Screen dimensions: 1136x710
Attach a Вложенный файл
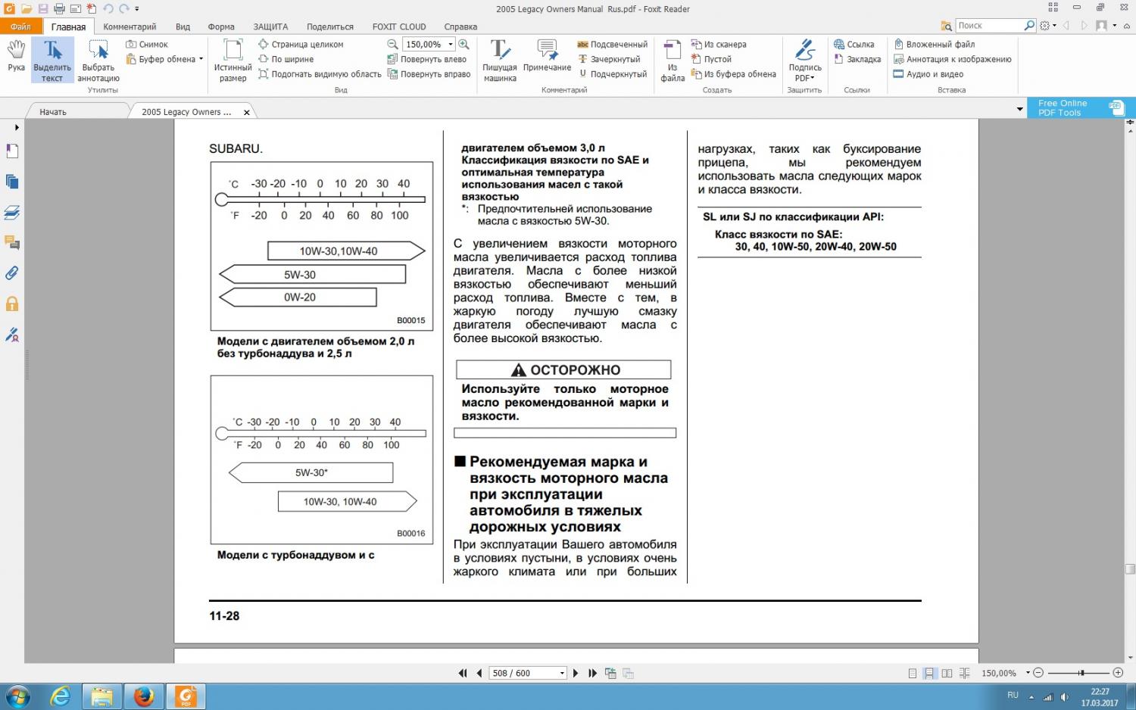(935, 45)
